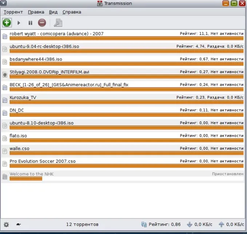Image resolution: width=247 pixels, height=234 pixels.
Task: Open the Вид menu
Action: 53,12
